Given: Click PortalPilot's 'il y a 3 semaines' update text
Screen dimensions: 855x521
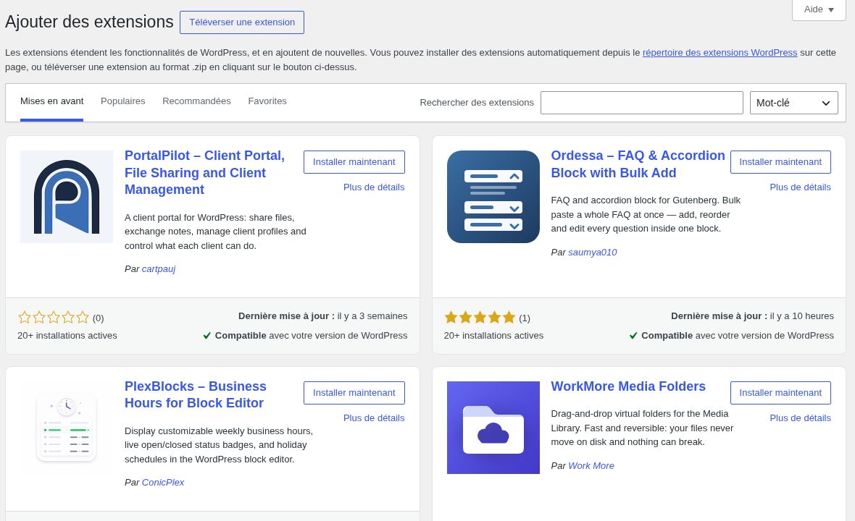Looking at the screenshot, I should coord(372,316).
